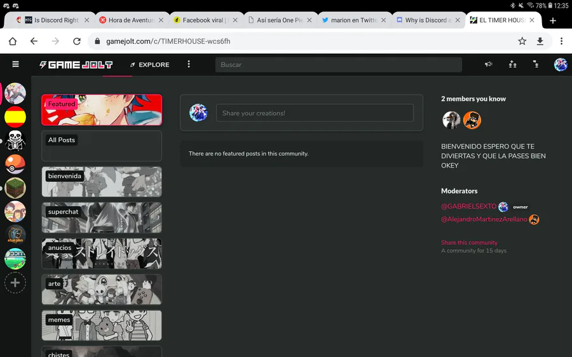Go back in browser history
The height and width of the screenshot is (357, 572).
[34, 41]
